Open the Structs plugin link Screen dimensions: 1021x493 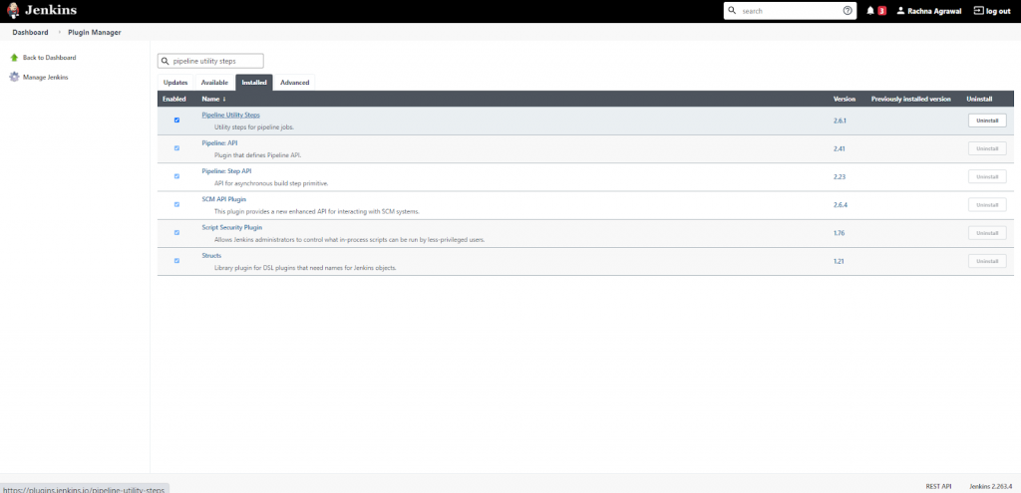point(211,256)
